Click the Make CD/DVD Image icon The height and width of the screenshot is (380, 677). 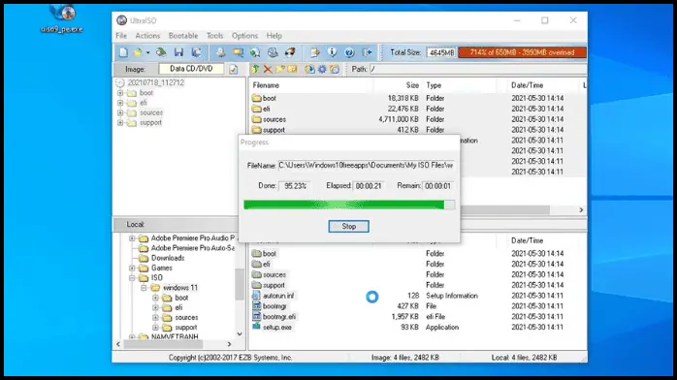(x=220, y=52)
